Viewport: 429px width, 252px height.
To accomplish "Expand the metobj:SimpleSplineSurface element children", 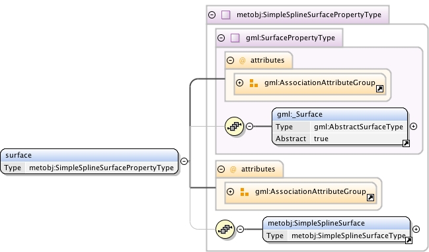I will coord(416,229).
